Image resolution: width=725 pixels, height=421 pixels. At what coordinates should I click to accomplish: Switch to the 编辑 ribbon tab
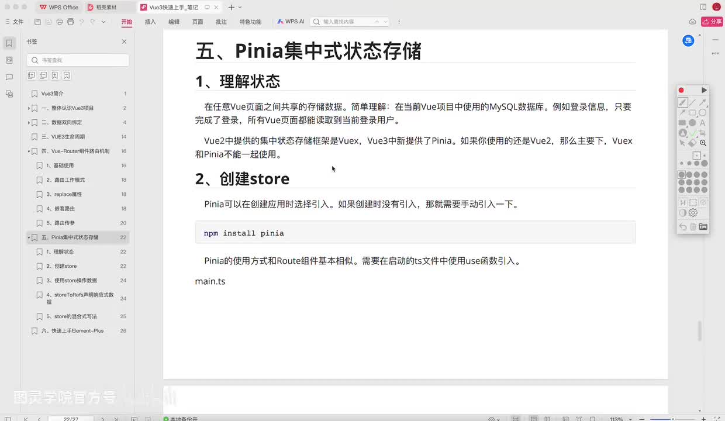click(x=174, y=22)
